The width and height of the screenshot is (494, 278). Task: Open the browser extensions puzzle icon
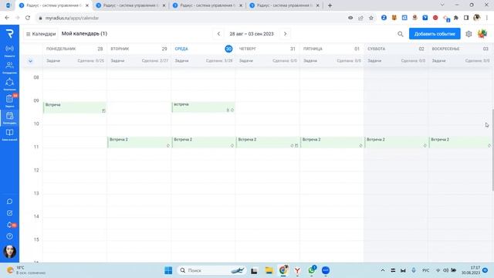[x=456, y=18]
